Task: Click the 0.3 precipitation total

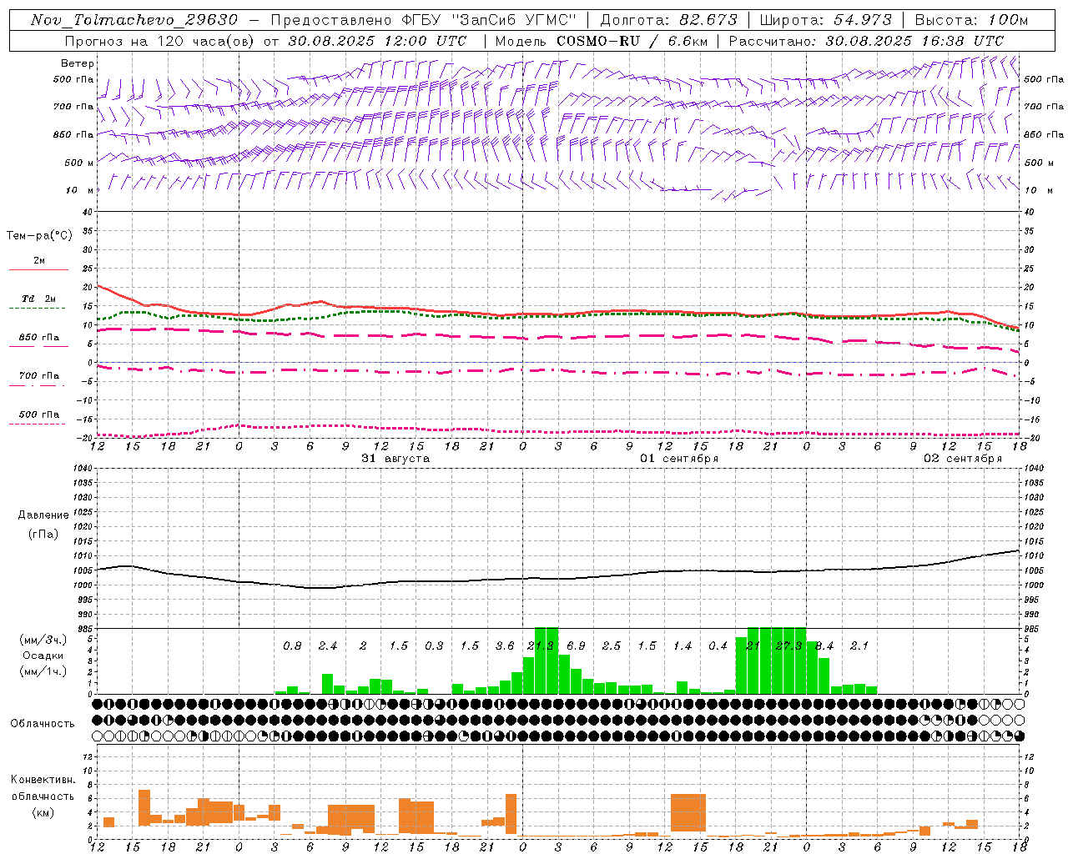Action: pyautogui.click(x=434, y=646)
